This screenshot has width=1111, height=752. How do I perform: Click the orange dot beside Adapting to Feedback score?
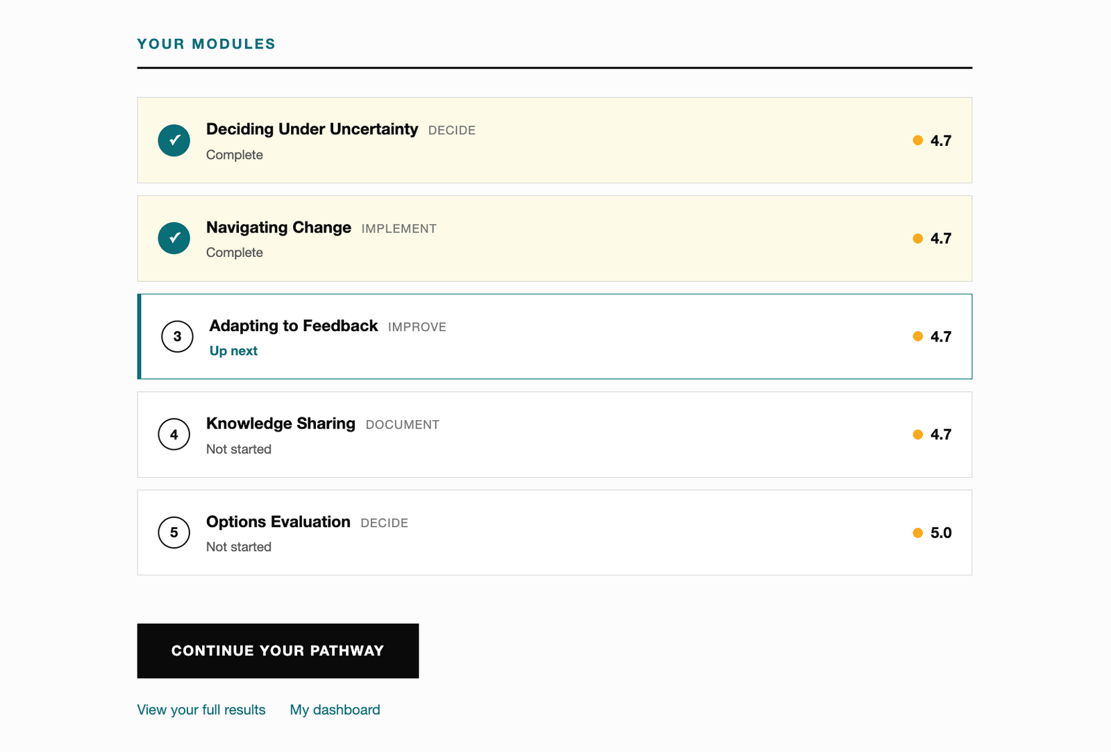pyautogui.click(x=917, y=336)
